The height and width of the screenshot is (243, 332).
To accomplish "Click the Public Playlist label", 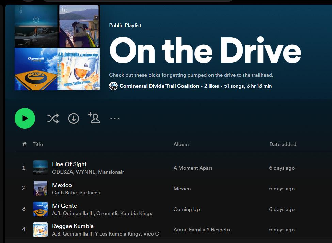I will click(125, 25).
